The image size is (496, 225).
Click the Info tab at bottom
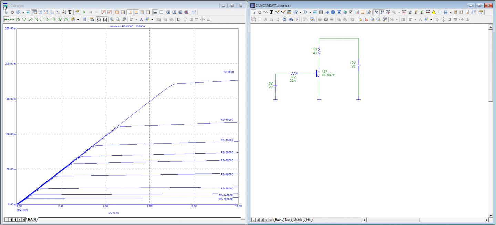pyautogui.click(x=308, y=220)
